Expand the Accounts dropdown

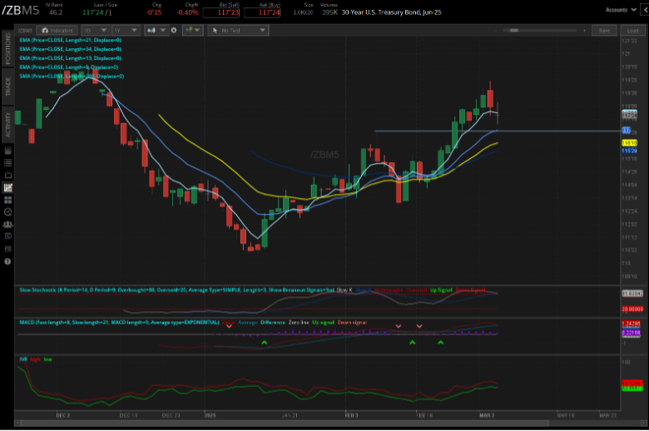coord(620,10)
